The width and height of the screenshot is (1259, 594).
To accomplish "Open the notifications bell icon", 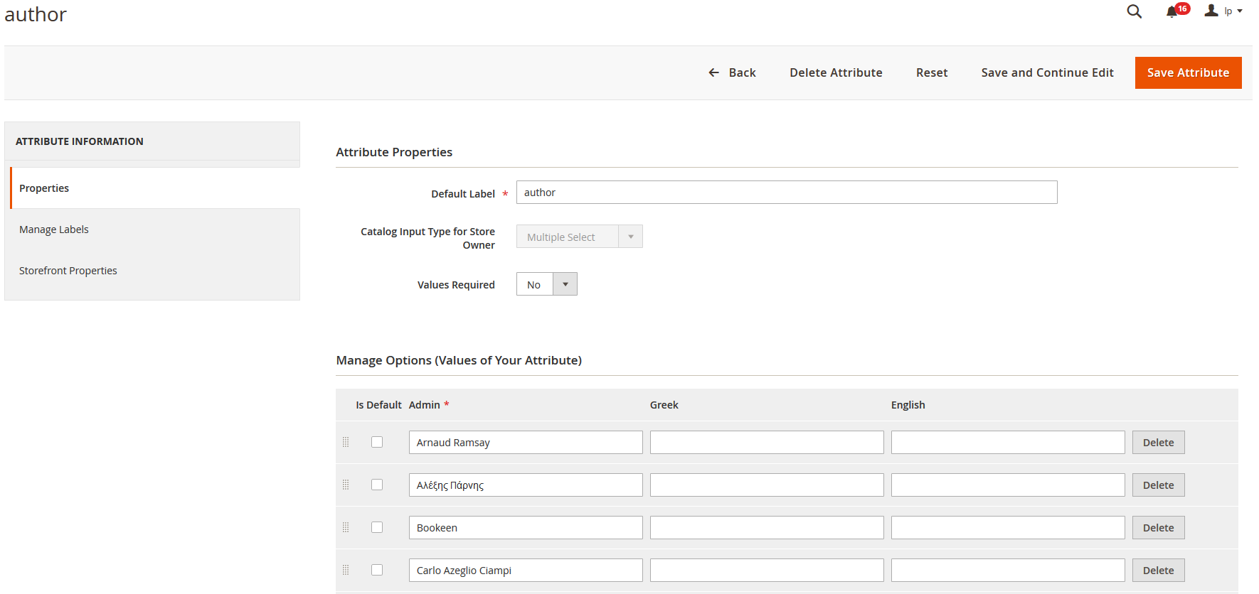I will (x=1172, y=11).
